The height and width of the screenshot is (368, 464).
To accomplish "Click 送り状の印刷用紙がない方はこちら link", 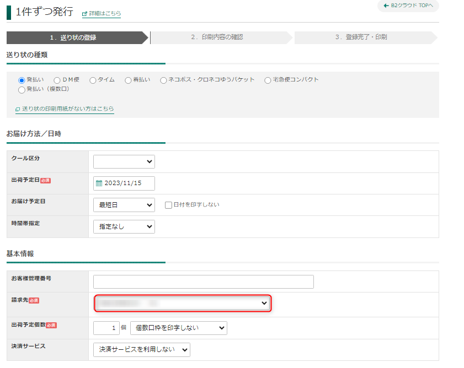I will (x=68, y=110).
